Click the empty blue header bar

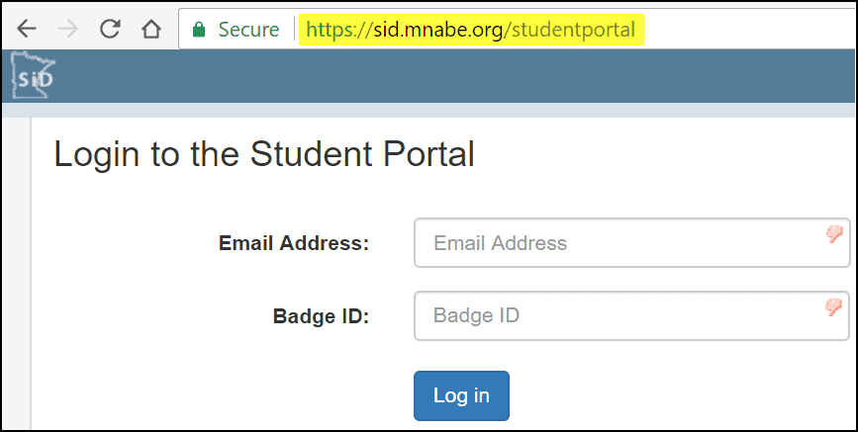(445, 75)
